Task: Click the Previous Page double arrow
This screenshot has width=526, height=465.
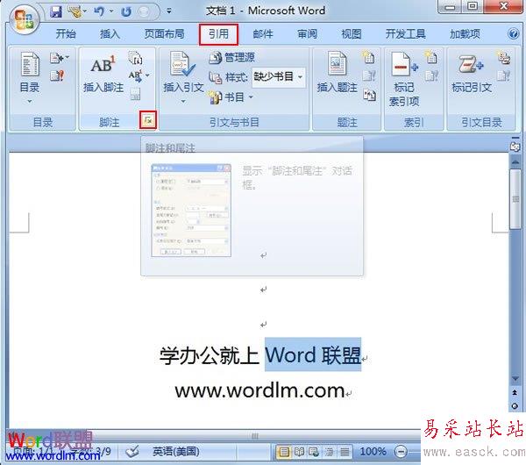Action: [515, 392]
